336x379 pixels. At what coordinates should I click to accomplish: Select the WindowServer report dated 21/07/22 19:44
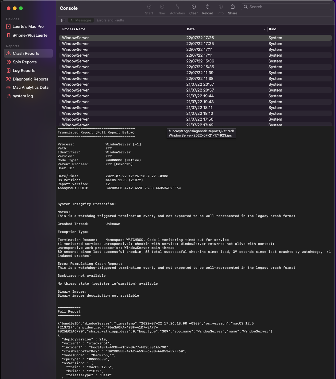195,96
